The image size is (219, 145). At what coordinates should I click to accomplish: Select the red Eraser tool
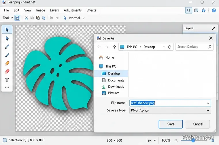7,72
